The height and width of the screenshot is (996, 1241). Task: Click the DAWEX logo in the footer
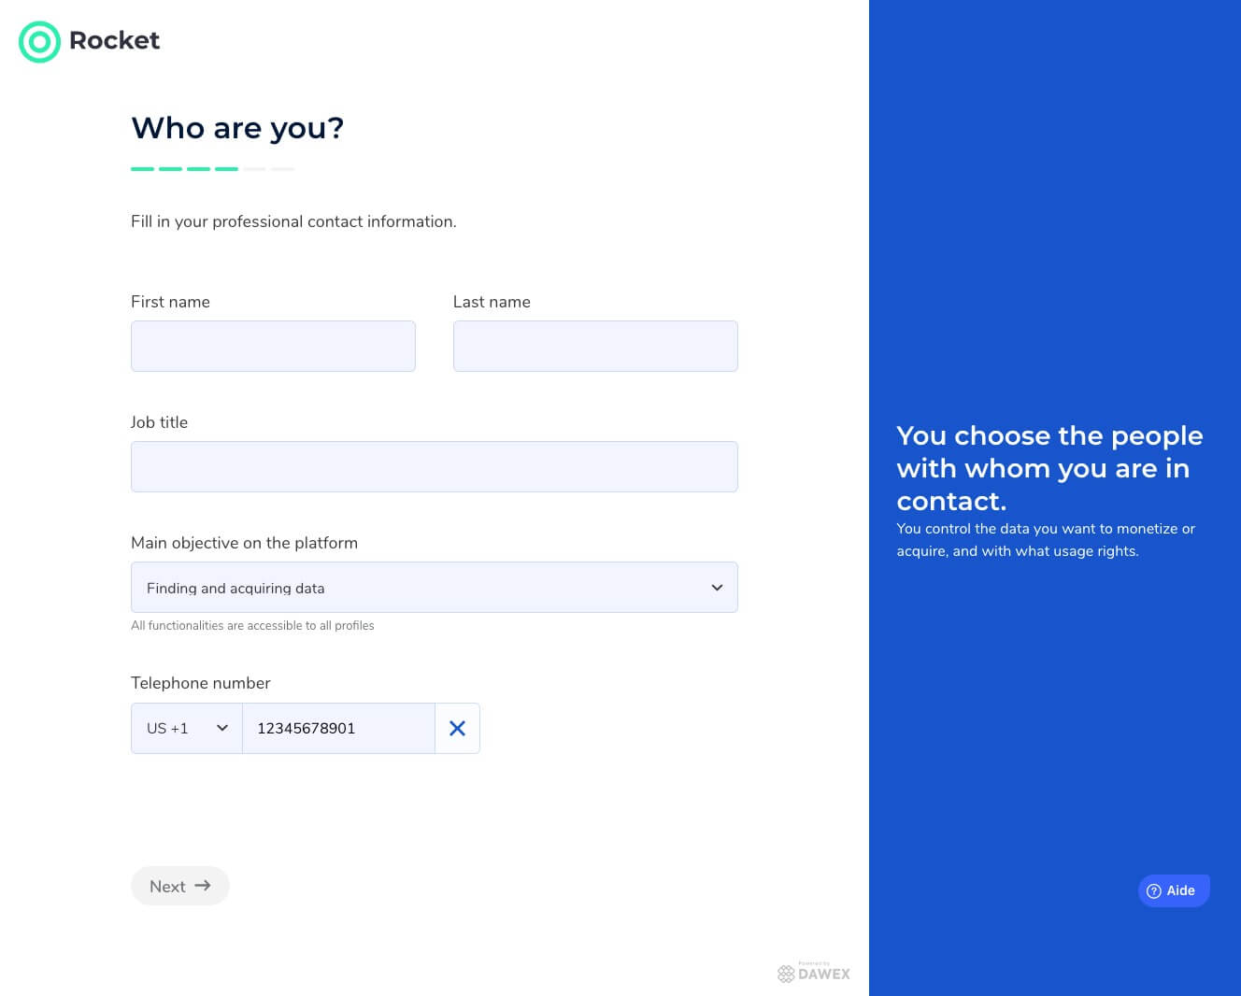click(814, 974)
